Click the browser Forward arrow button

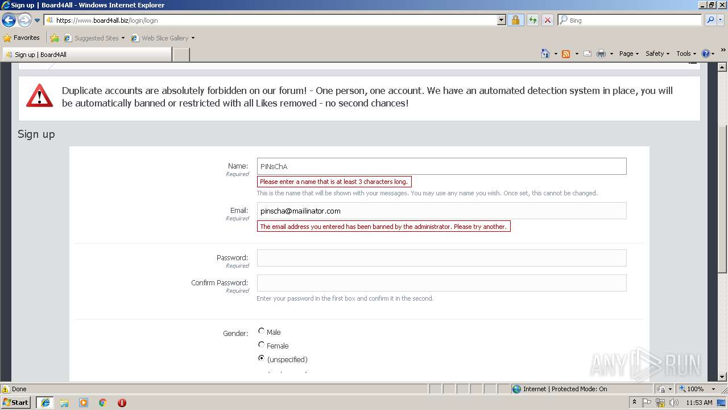click(x=24, y=20)
